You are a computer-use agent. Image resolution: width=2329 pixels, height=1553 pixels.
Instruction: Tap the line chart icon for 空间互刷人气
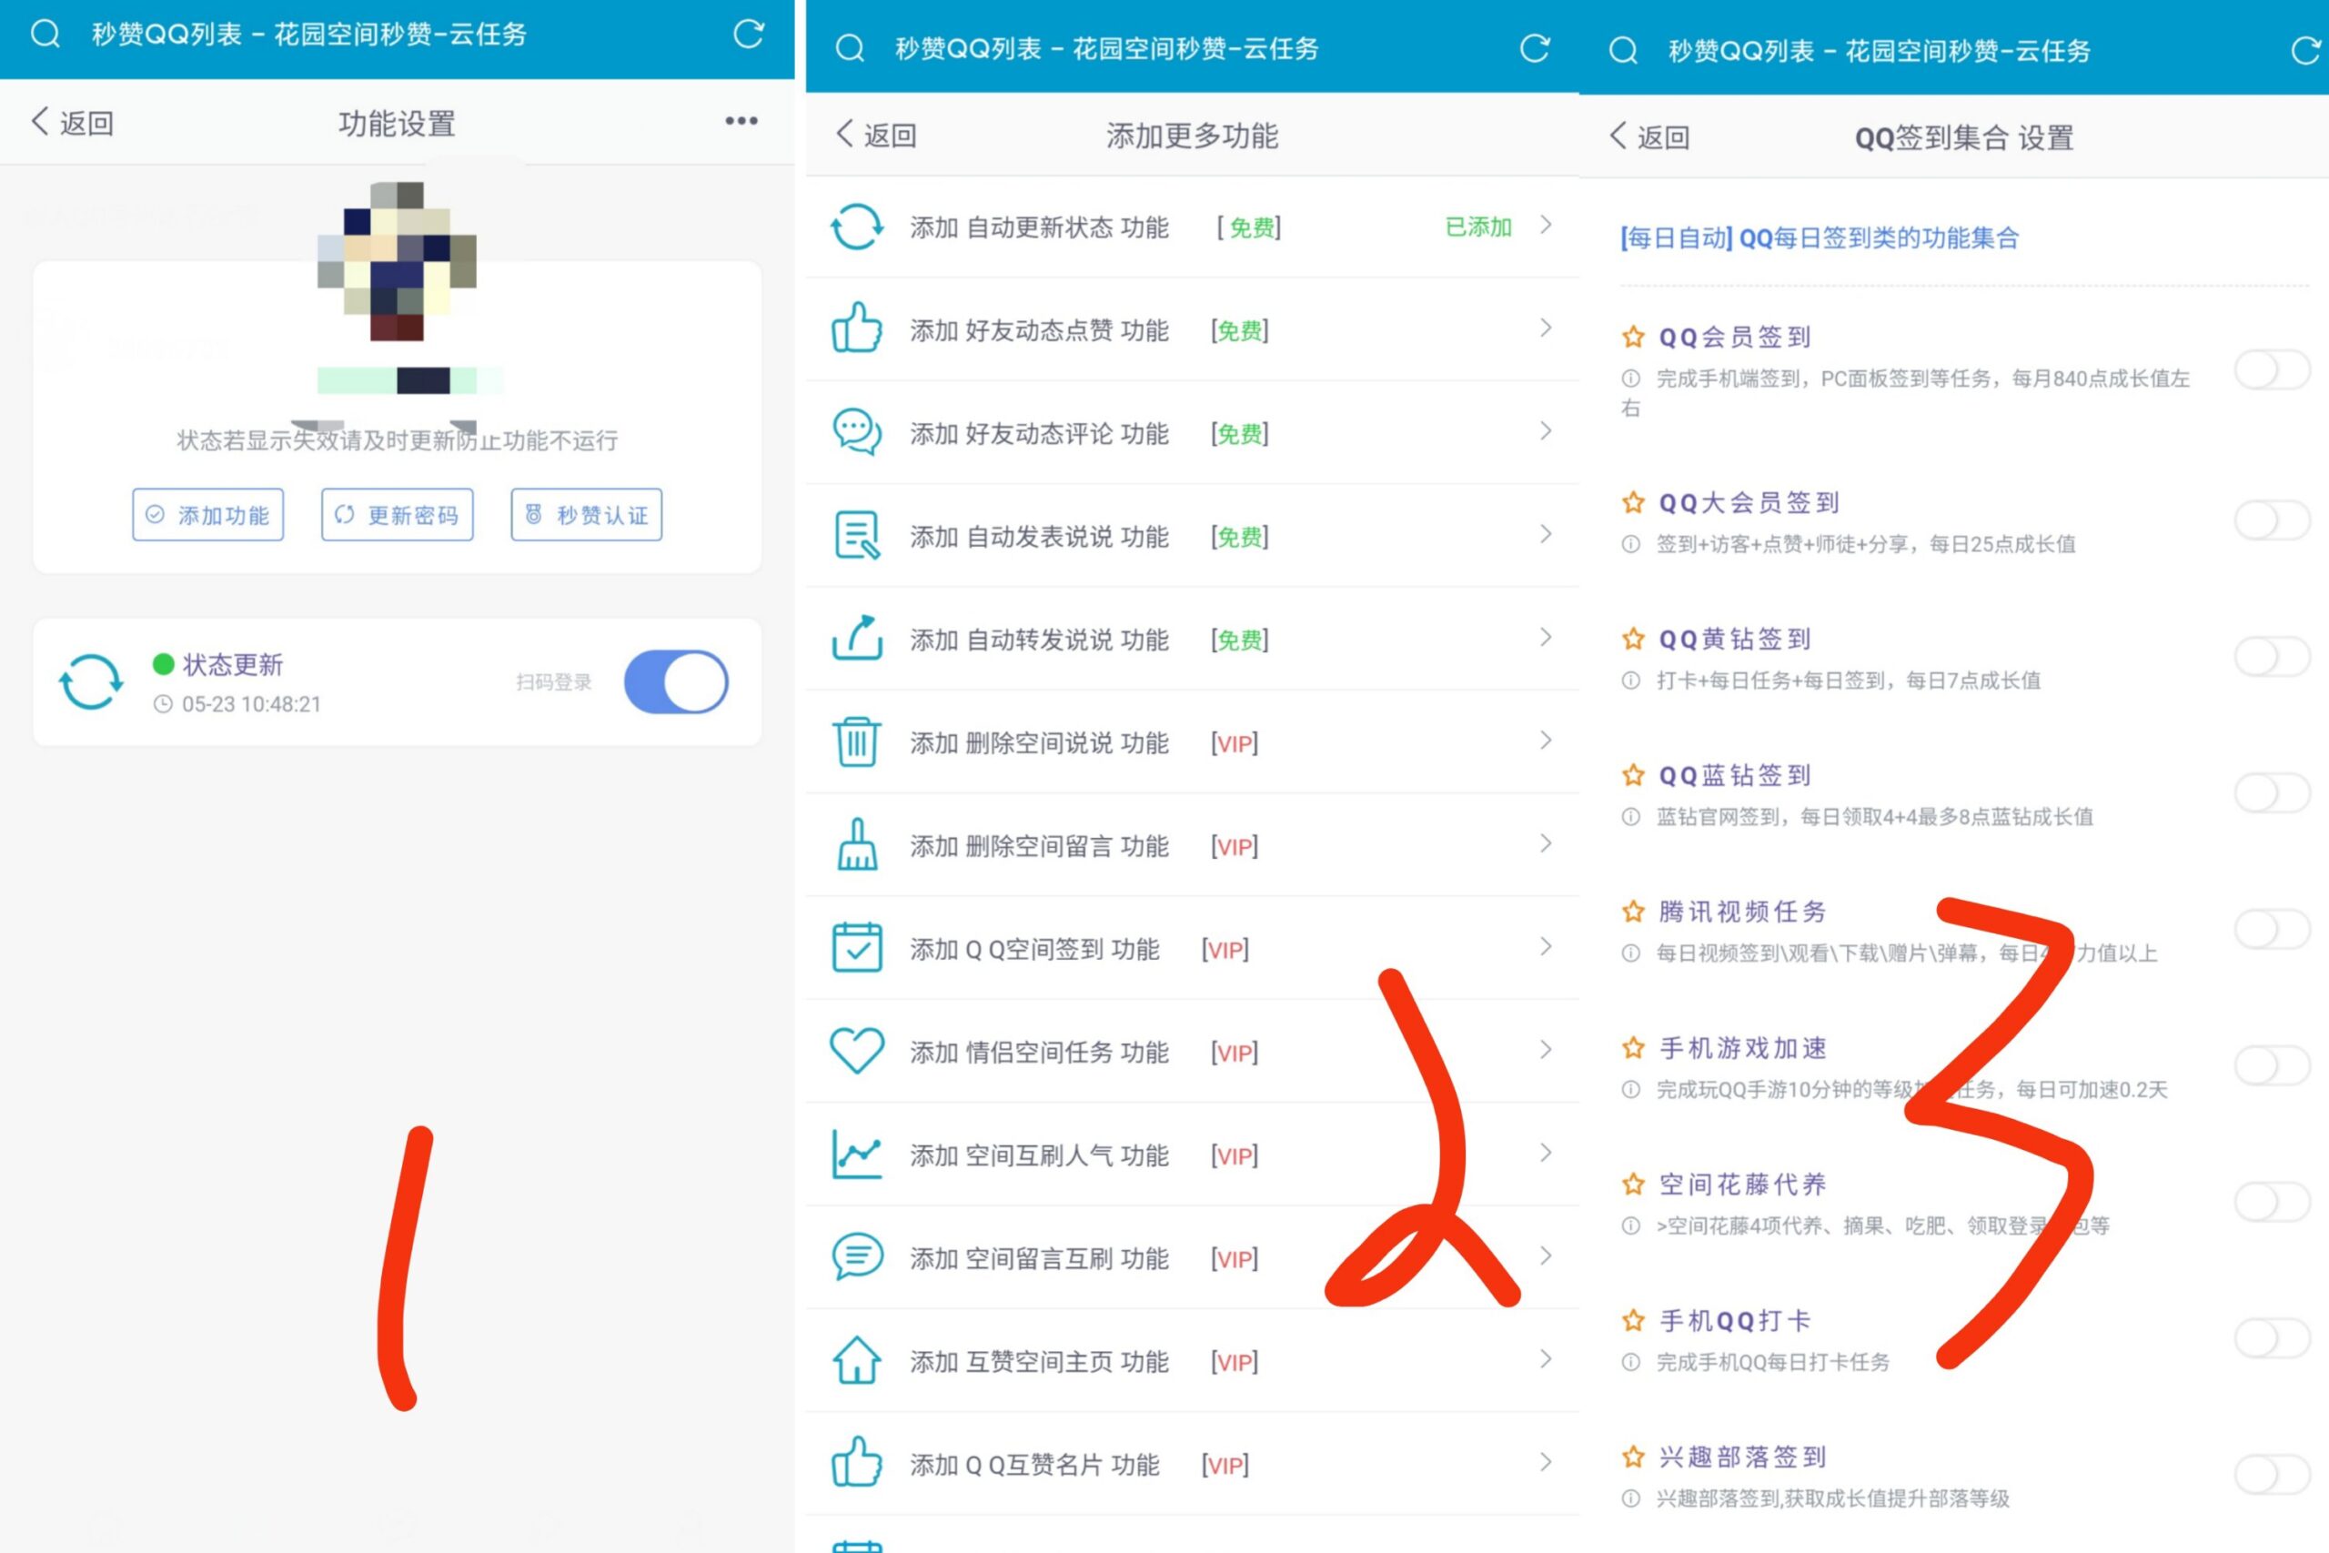[856, 1154]
